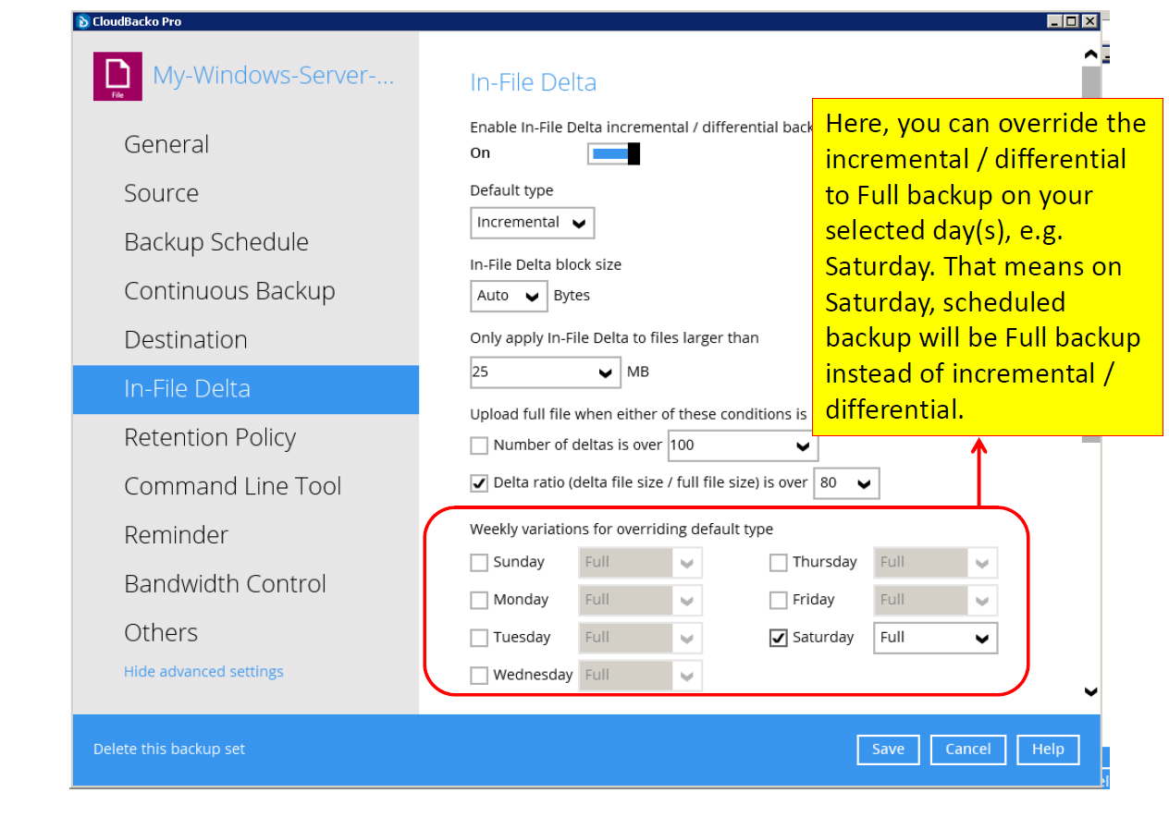
Task: Toggle the In-File Delta On switch
Action: (613, 153)
